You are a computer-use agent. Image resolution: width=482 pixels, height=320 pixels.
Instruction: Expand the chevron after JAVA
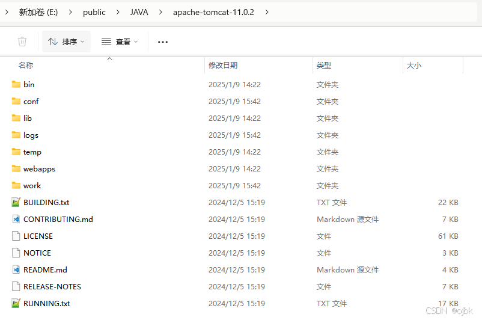tap(160, 12)
